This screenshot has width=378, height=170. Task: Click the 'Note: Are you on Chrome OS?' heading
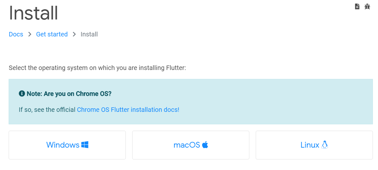(x=69, y=94)
